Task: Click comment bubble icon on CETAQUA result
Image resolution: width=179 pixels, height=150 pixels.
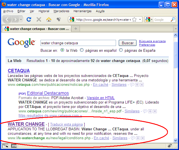Action: [132, 85]
